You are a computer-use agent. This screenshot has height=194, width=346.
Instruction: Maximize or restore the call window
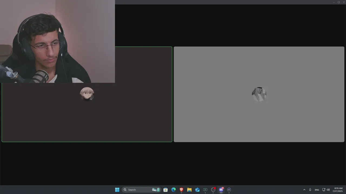[x=339, y=2]
